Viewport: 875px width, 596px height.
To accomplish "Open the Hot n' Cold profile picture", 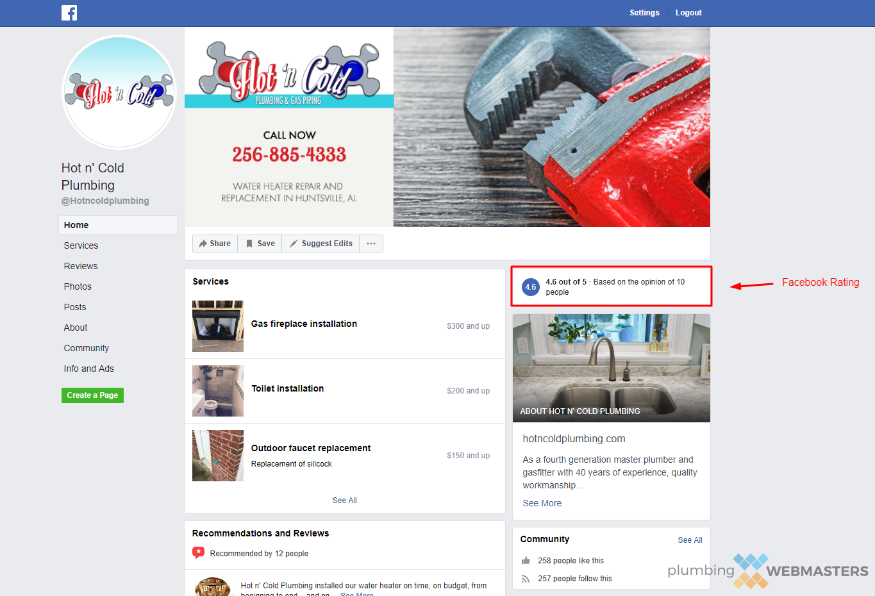I will pos(119,92).
